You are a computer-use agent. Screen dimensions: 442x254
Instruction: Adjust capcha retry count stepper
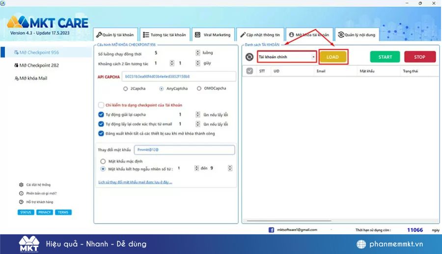198,115
